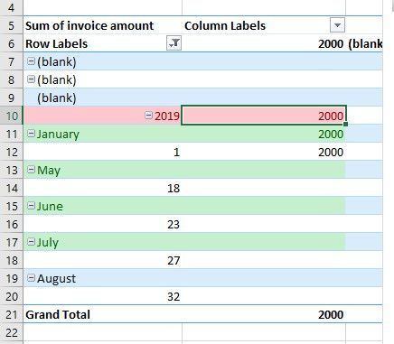Select row header 18
Image resolution: width=394 pixels, height=344 pixels.
11,260
